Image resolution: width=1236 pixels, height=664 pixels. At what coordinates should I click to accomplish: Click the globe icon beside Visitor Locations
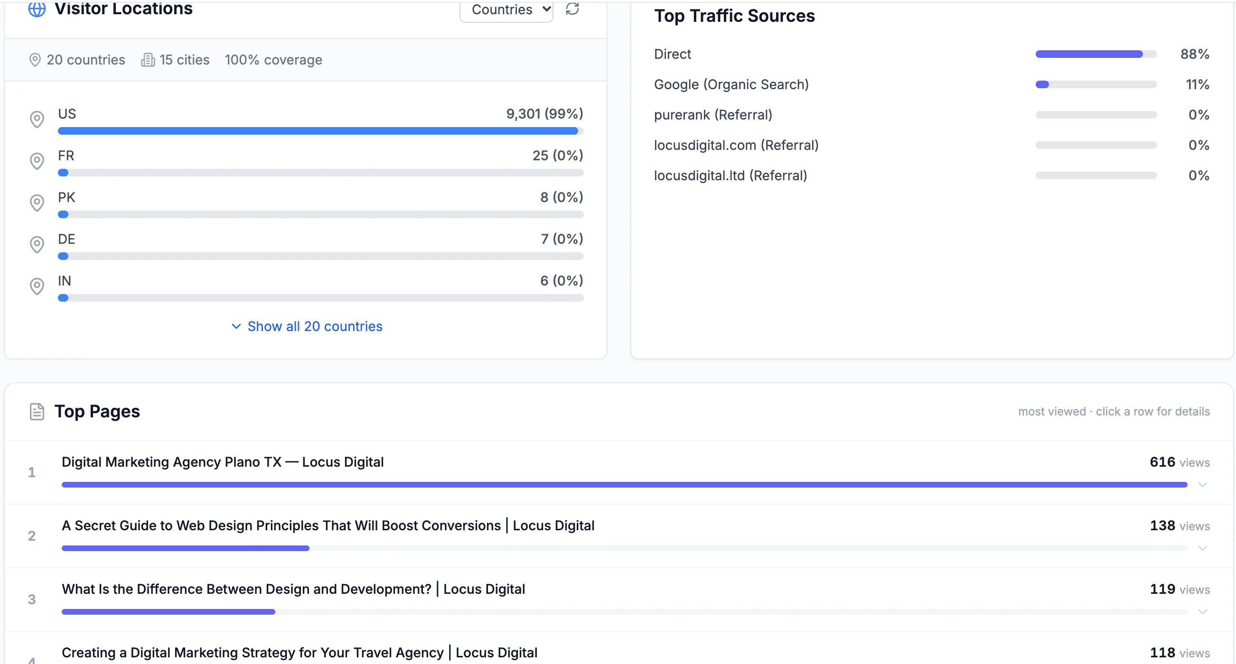pyautogui.click(x=37, y=9)
